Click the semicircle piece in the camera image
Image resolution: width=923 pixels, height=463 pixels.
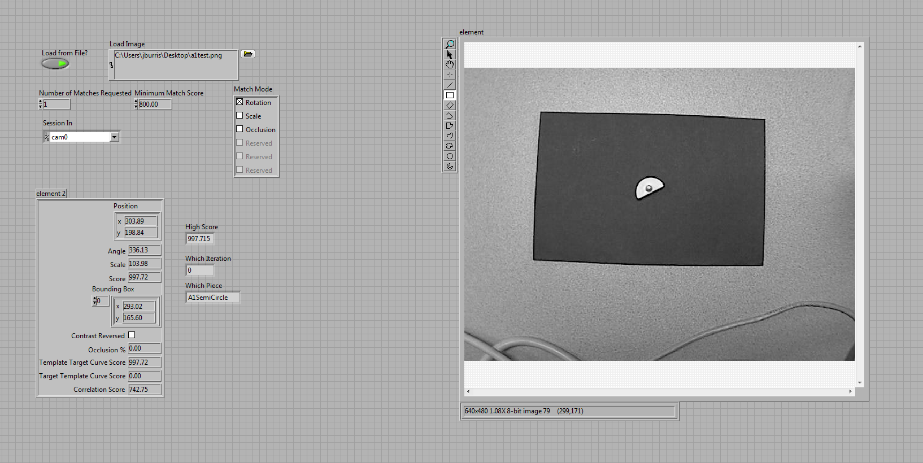point(648,188)
